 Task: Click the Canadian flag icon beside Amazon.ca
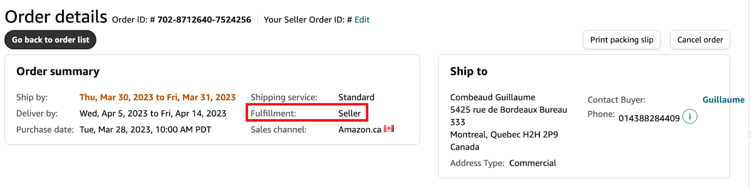[x=389, y=129]
